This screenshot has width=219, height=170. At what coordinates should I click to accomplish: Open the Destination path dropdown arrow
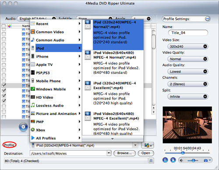click(109, 153)
